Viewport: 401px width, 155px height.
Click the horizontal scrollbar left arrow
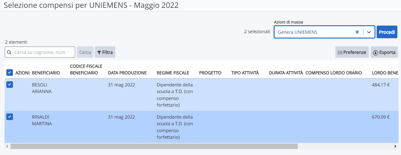tap(7, 146)
